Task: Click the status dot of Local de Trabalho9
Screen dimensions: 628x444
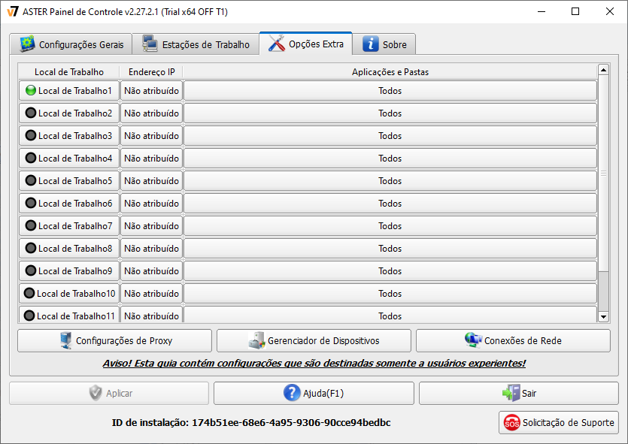Action: pyautogui.click(x=31, y=270)
